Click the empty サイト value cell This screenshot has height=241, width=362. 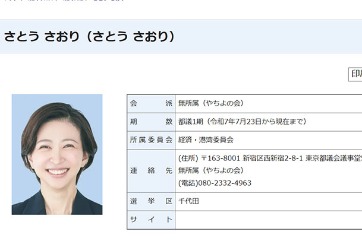pos(267,220)
